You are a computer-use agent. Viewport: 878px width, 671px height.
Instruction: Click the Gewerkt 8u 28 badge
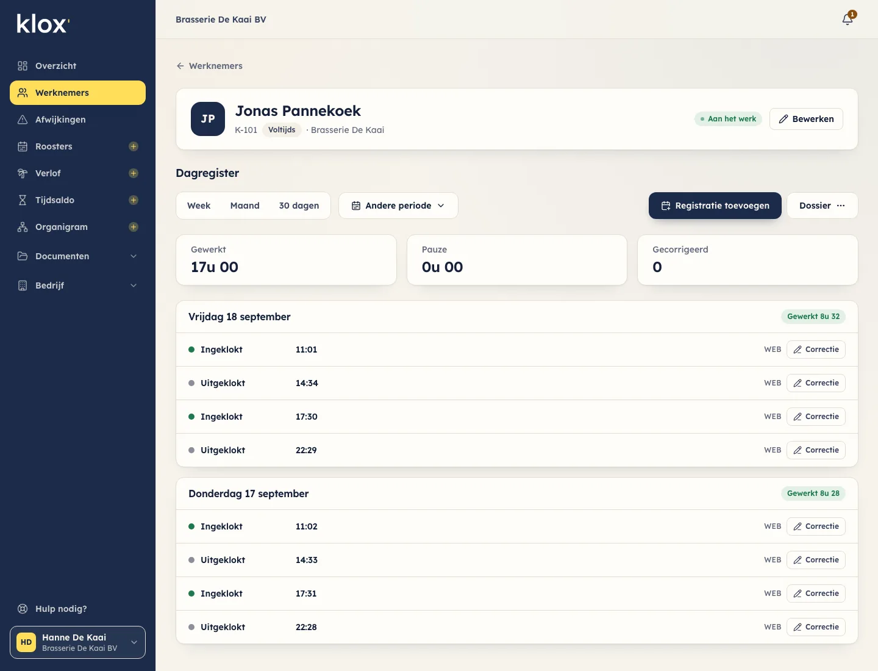[x=813, y=493]
